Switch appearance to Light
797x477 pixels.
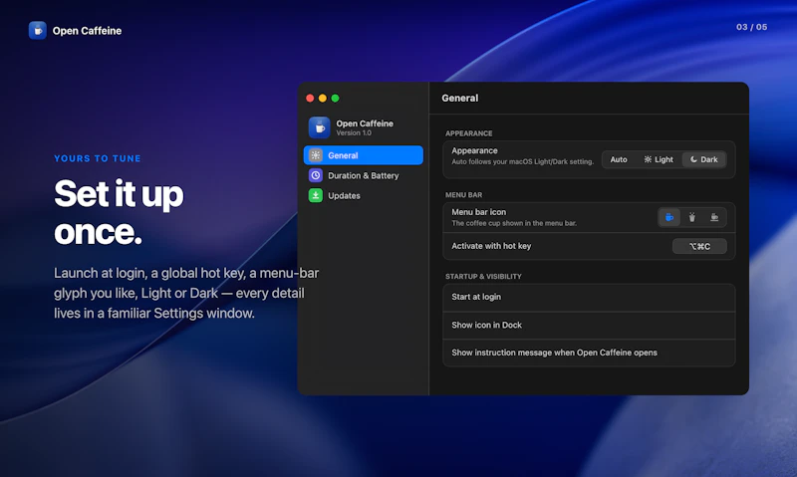659,159
